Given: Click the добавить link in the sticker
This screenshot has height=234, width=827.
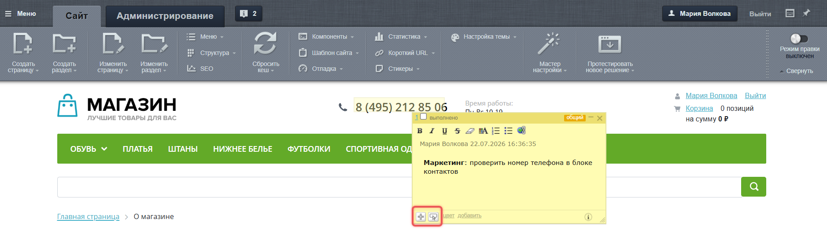Looking at the screenshot, I should pos(469,216).
